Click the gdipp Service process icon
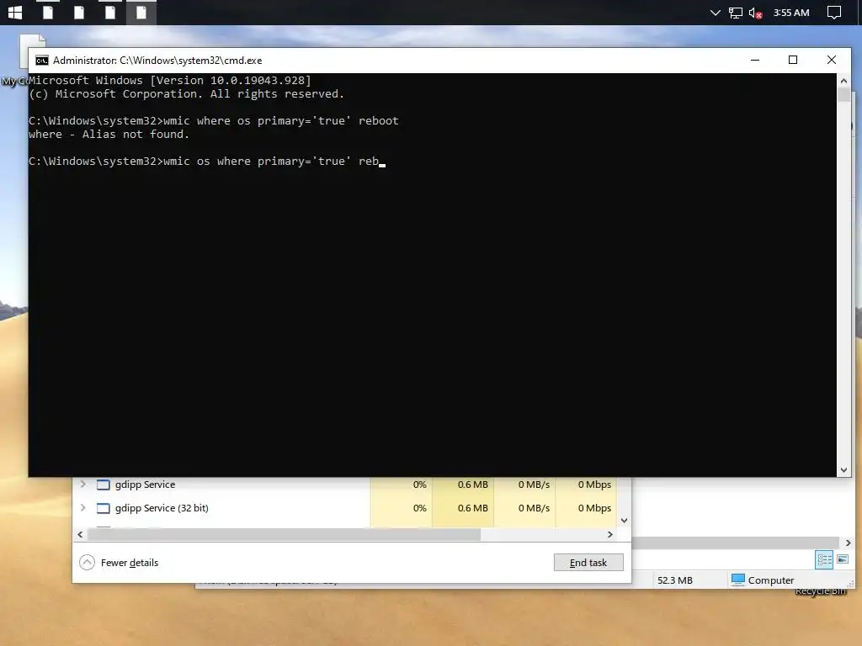Image resolution: width=862 pixels, height=646 pixels. coord(104,484)
